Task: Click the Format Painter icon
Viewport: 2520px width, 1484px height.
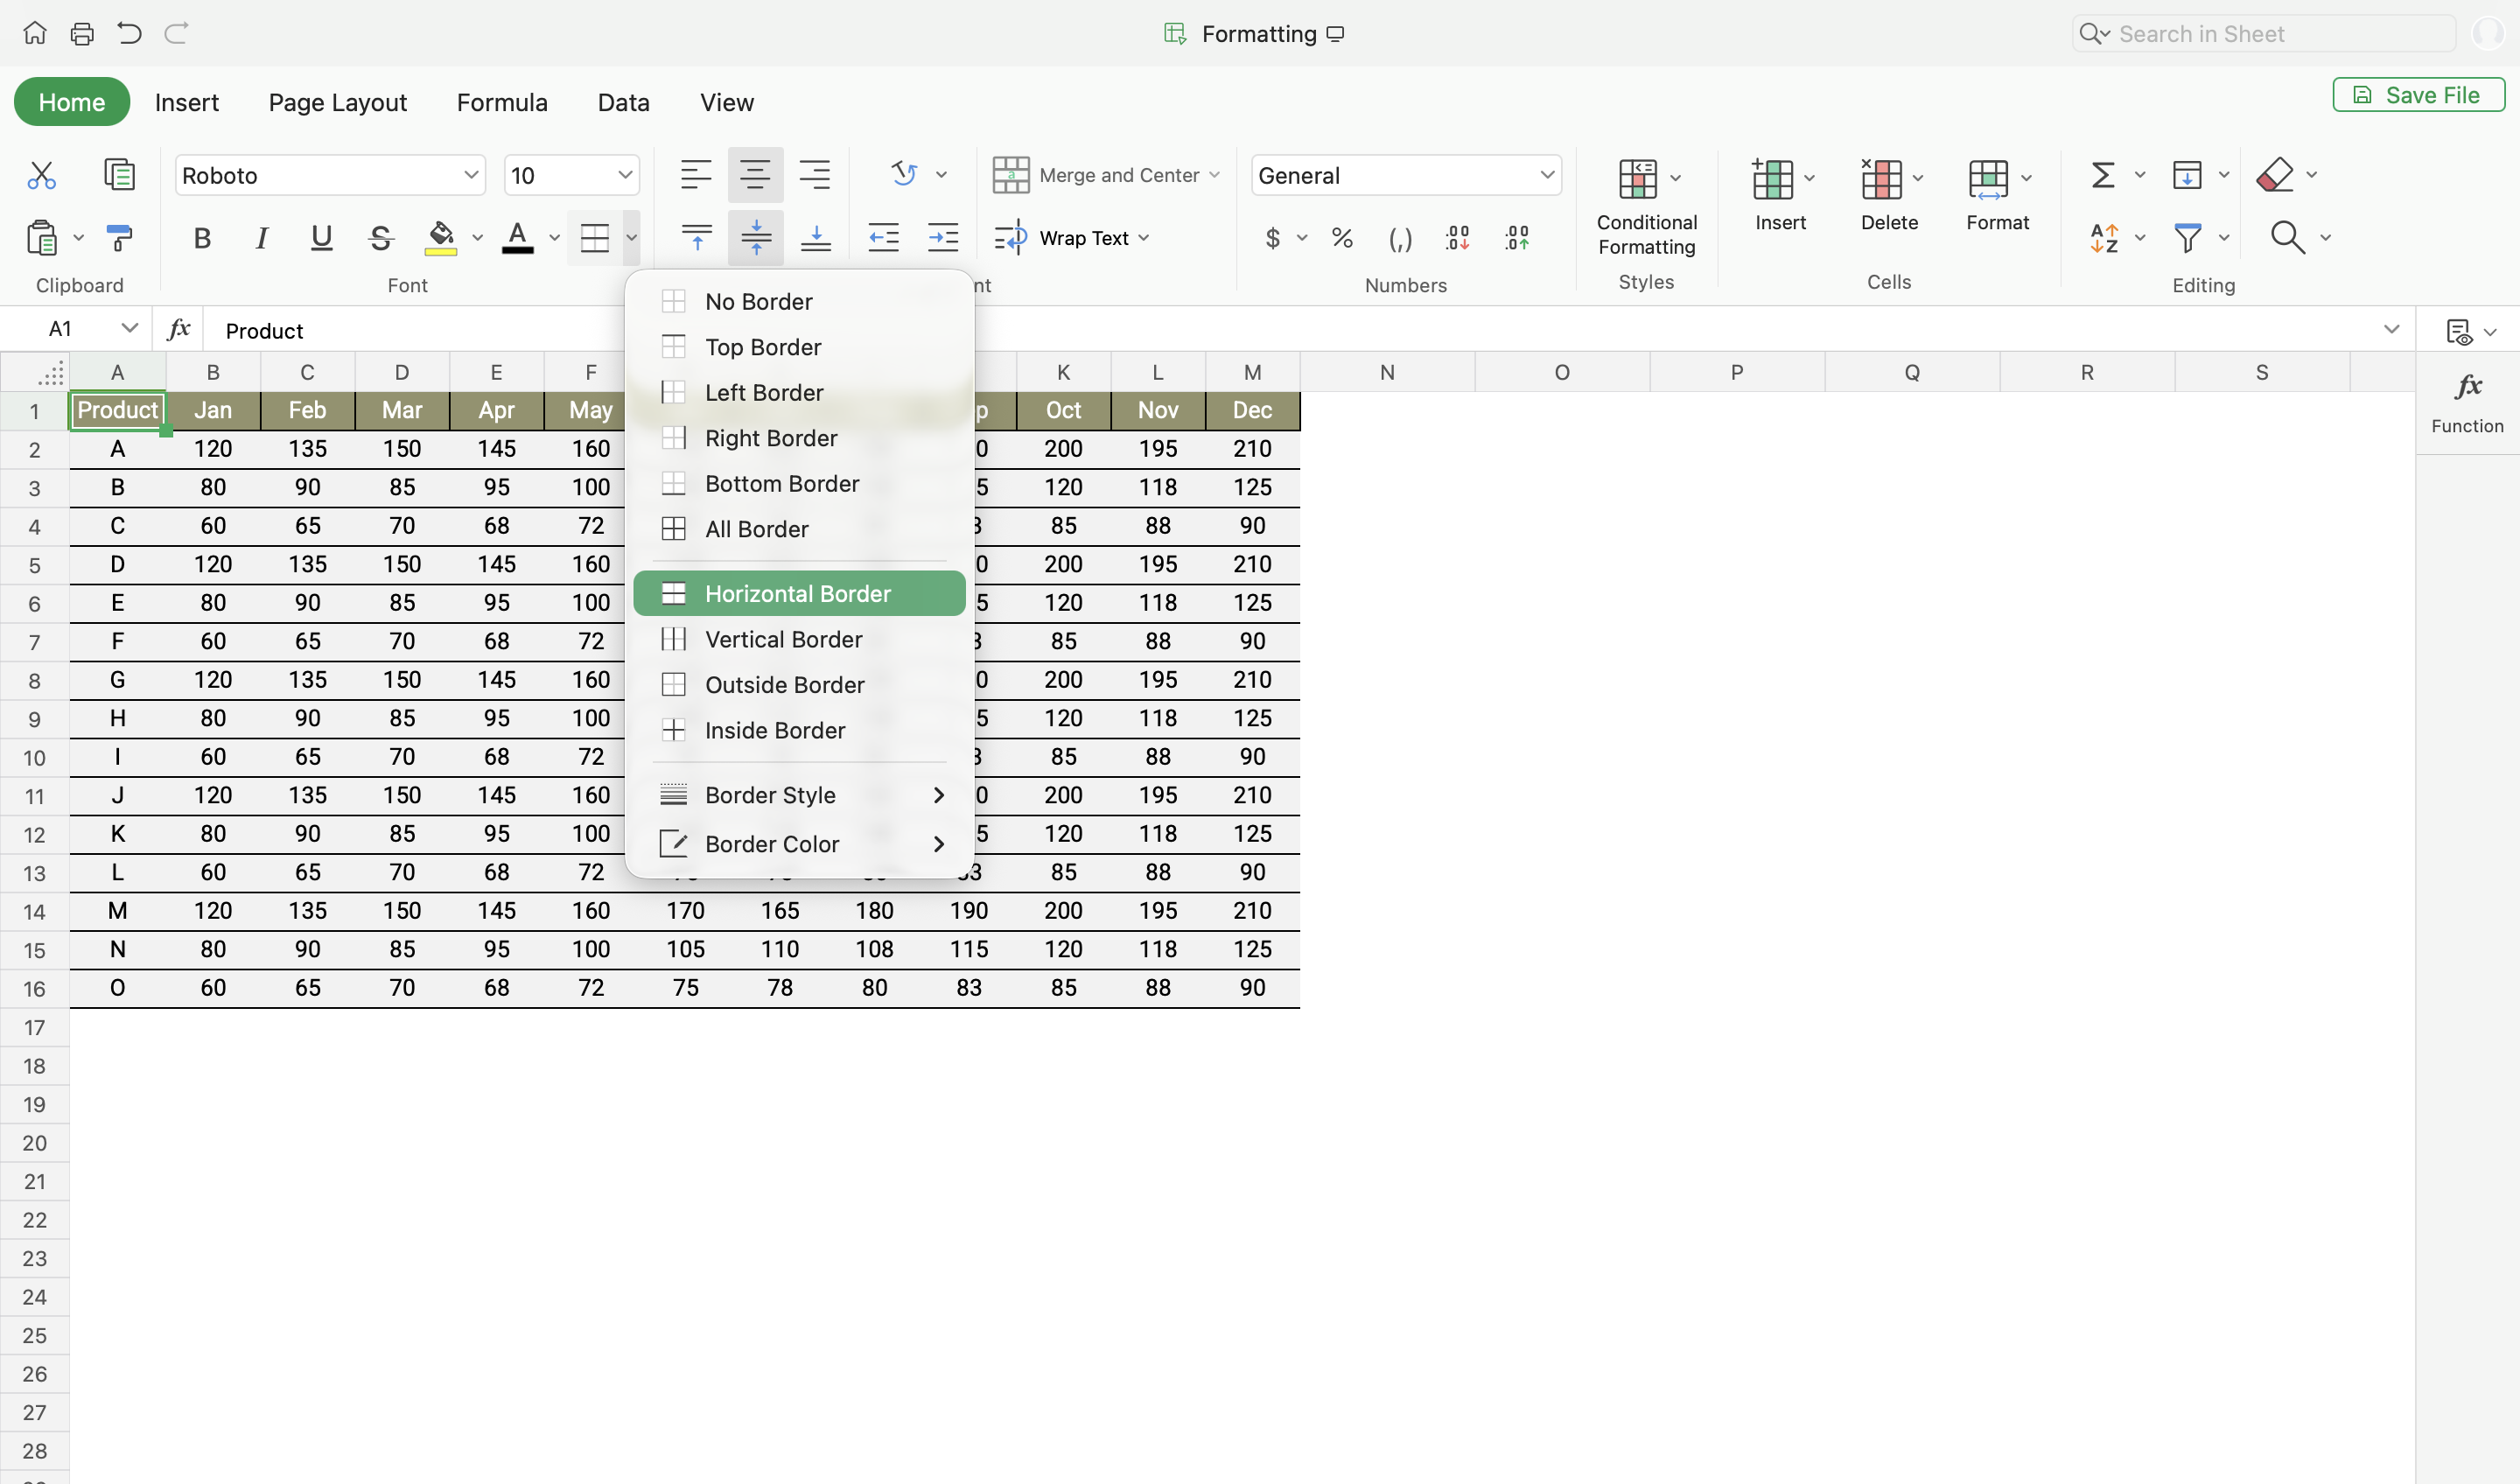Action: (x=119, y=238)
